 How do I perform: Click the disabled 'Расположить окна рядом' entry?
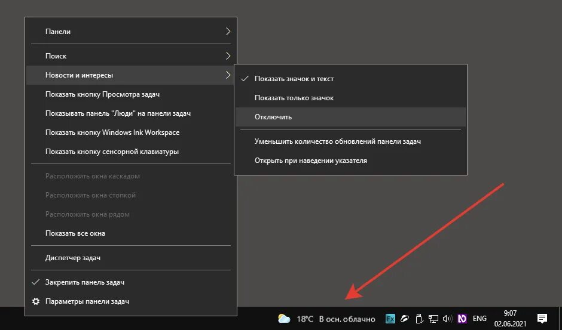pos(131,214)
